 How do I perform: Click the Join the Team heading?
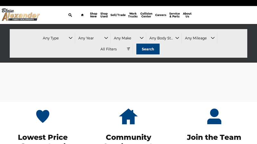(214, 137)
